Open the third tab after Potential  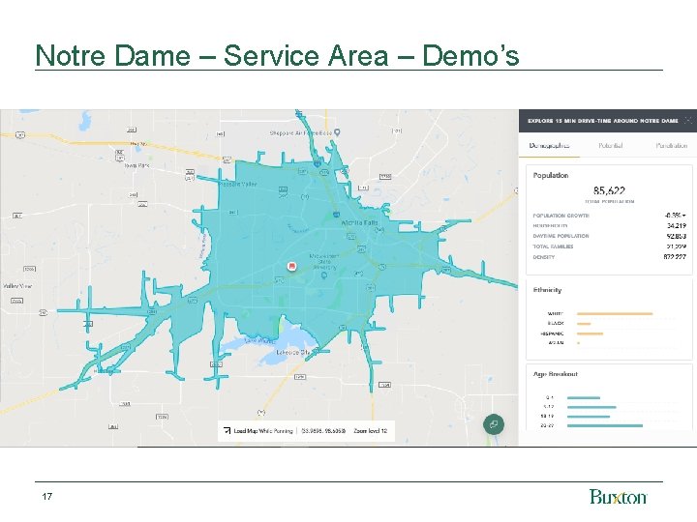pos(671,145)
